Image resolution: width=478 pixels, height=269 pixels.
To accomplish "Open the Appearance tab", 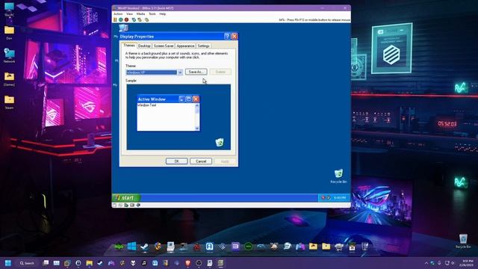I will coord(185,46).
